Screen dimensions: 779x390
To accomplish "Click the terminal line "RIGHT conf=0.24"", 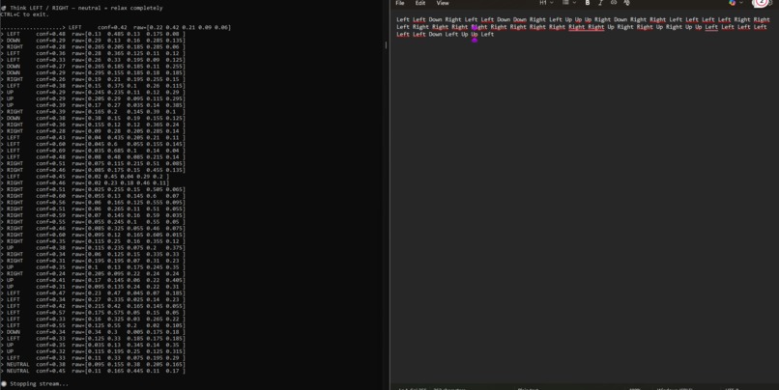I will (x=93, y=273).
